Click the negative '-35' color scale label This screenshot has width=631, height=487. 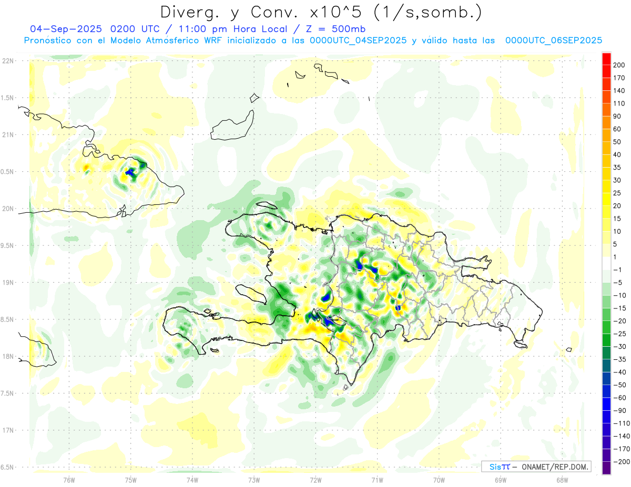click(x=619, y=359)
